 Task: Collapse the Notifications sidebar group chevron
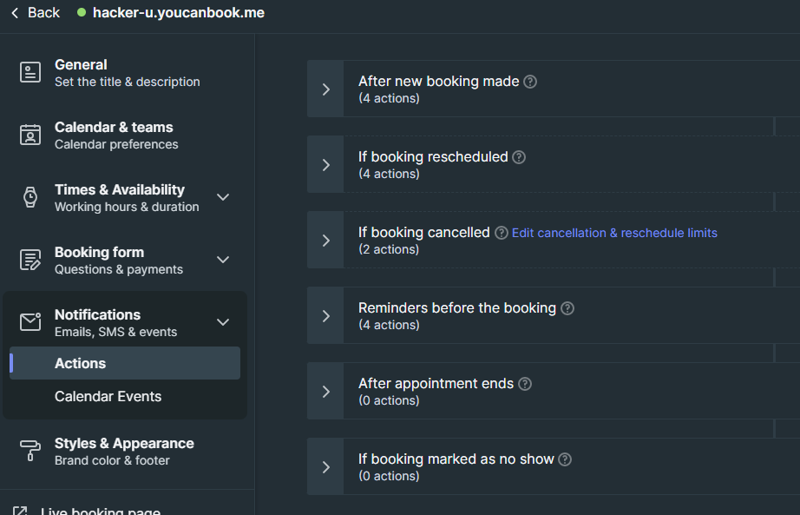coord(223,322)
